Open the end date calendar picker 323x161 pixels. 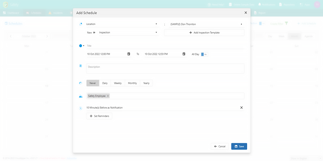pyautogui.click(x=184, y=54)
